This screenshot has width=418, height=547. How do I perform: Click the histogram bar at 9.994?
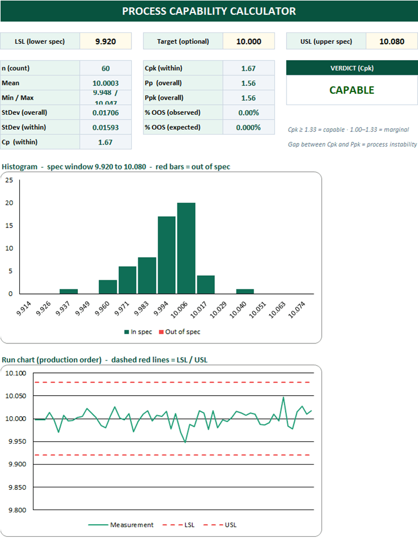[167, 255]
